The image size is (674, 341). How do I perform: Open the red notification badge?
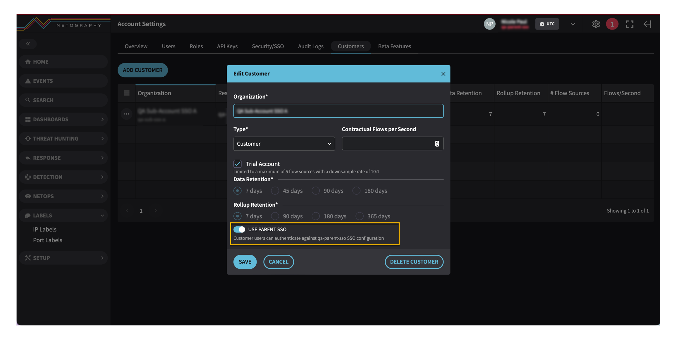point(612,24)
